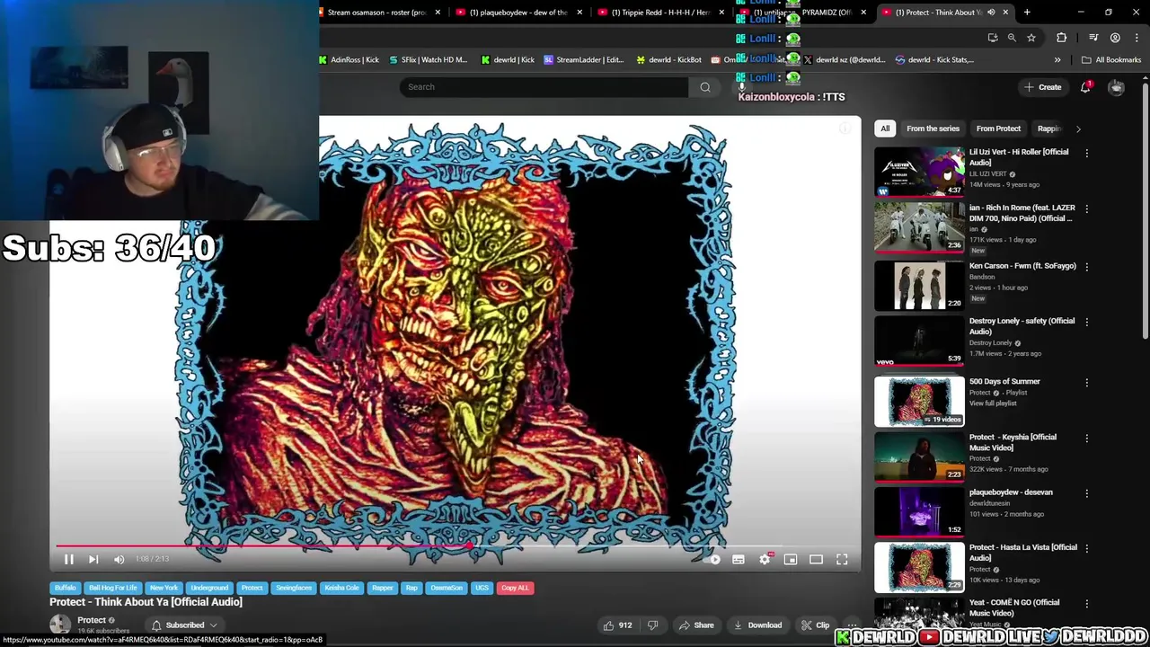Skip to the next video
The height and width of the screenshot is (647, 1150).
(93, 559)
